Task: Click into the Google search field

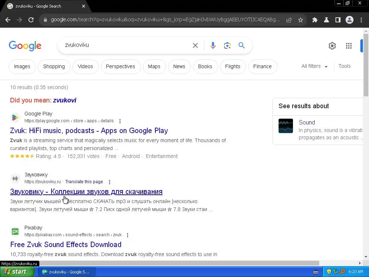Action: click(x=127, y=45)
